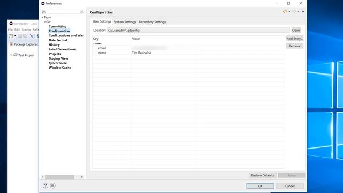Click the Save All icon in Eclipse toolbar
The image size is (343, 193).
point(25,36)
